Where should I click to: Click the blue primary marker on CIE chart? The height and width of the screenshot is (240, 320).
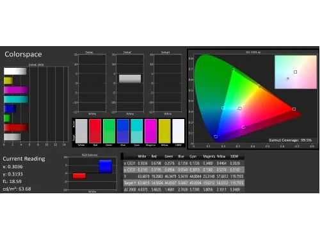pyautogui.click(x=216, y=136)
